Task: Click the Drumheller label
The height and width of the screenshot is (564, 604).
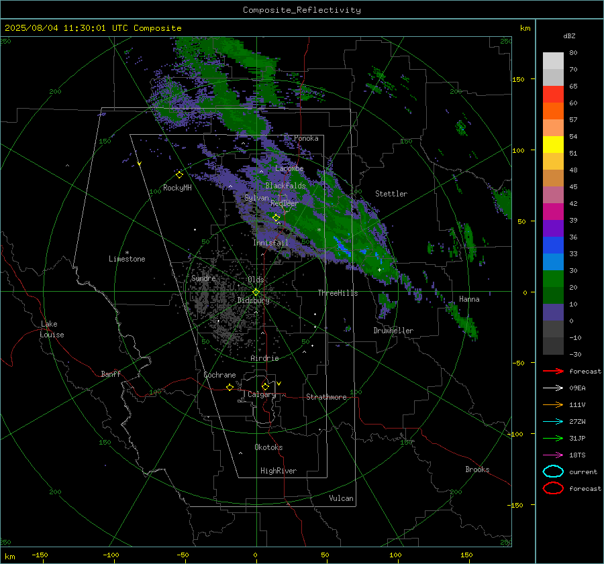Action: click(x=393, y=331)
